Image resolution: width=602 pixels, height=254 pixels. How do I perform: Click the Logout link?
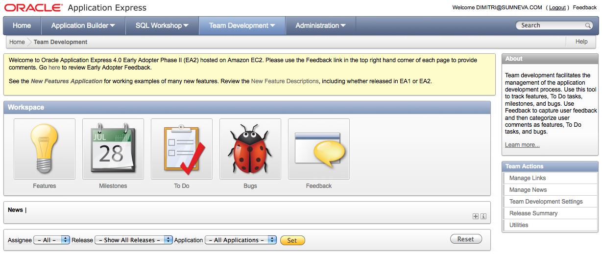pyautogui.click(x=557, y=8)
